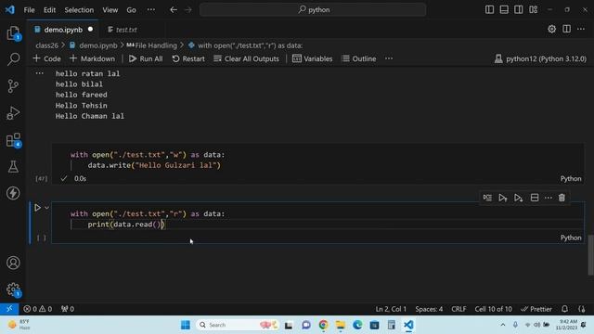594x334 pixels.
Task: Open the Run and Debug view
Action: (x=13, y=113)
